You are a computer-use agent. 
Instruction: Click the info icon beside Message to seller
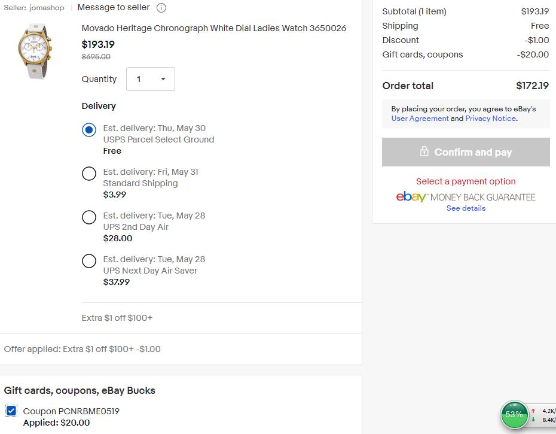[161, 8]
